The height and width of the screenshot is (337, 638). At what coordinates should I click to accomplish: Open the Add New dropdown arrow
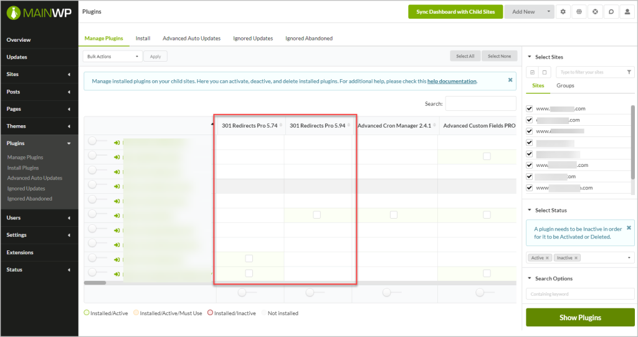click(548, 12)
